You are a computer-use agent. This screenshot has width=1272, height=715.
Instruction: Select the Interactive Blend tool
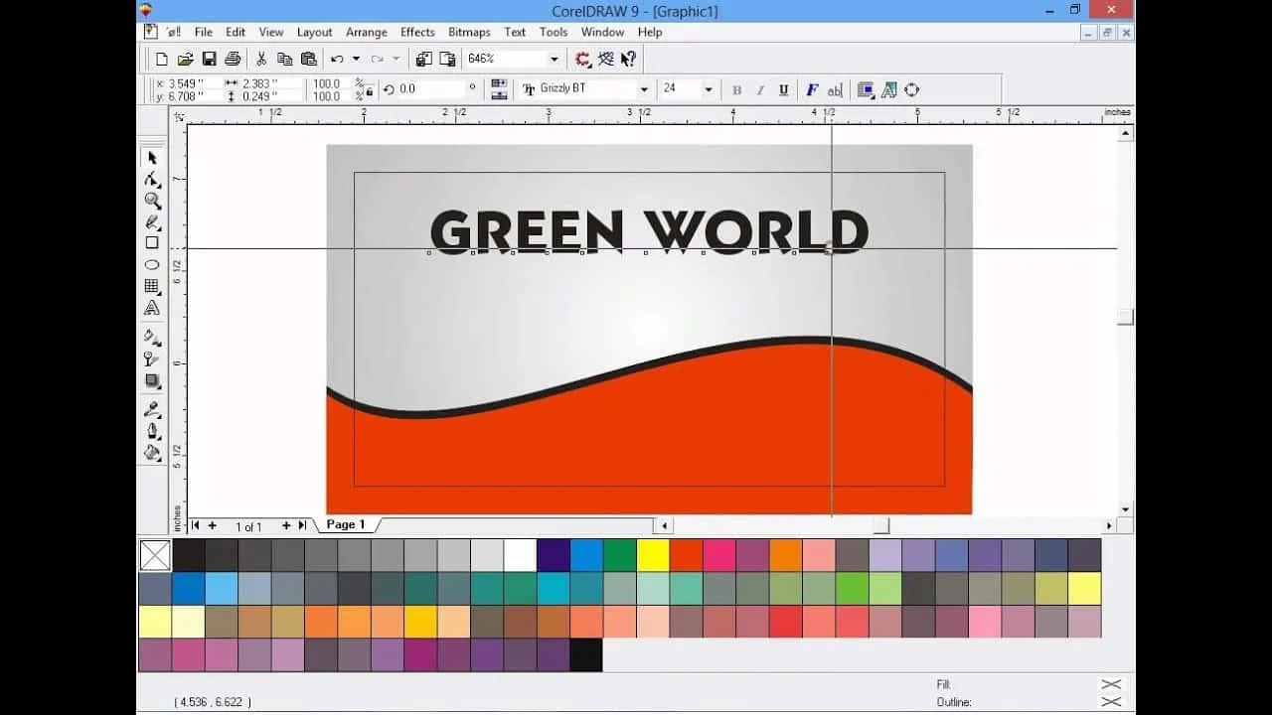[152, 381]
